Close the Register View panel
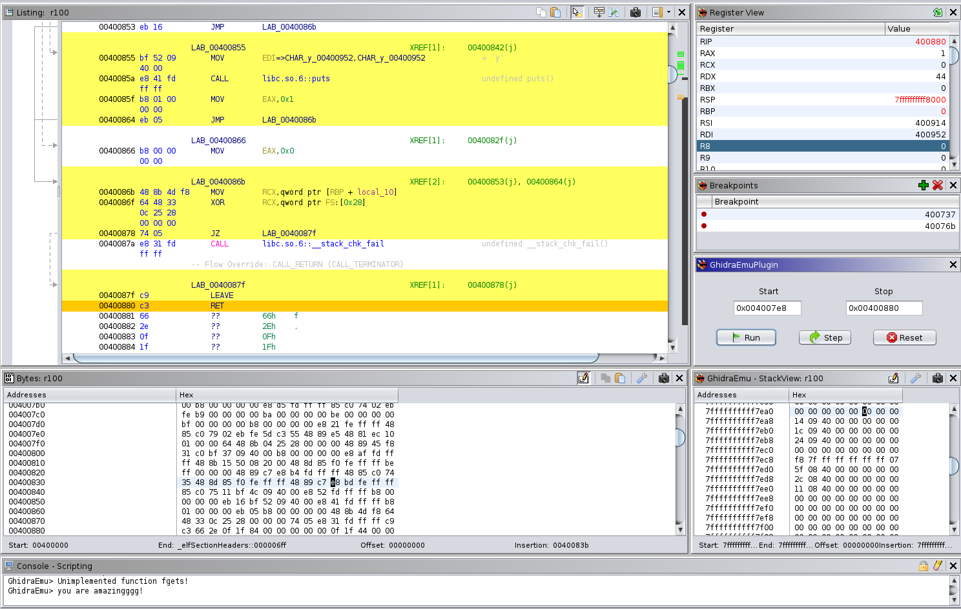The width and height of the screenshot is (961, 609). 953,12
